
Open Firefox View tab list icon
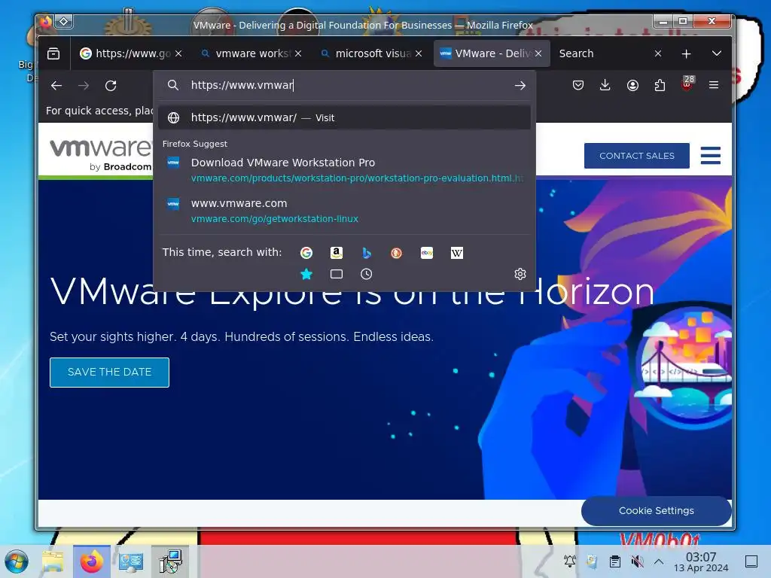pyautogui.click(x=53, y=53)
